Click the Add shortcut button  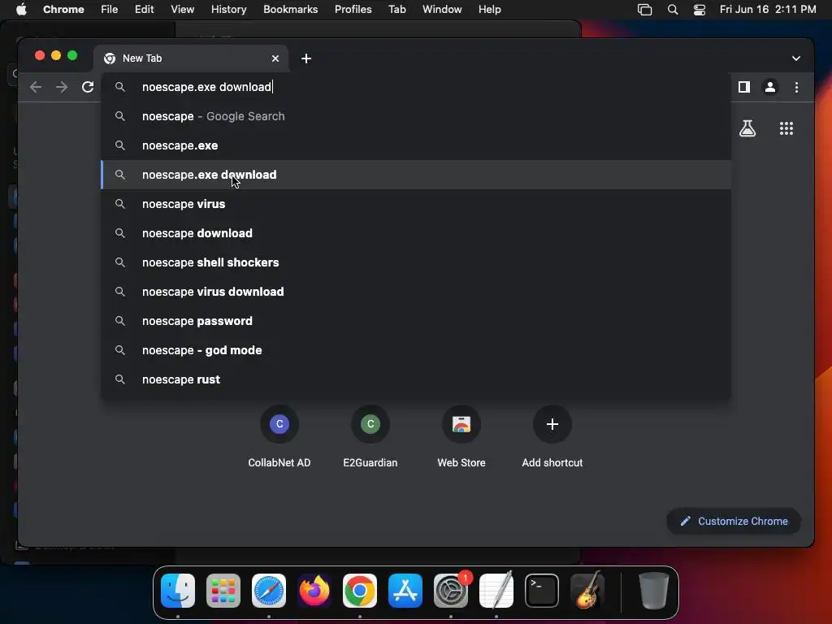point(552,437)
